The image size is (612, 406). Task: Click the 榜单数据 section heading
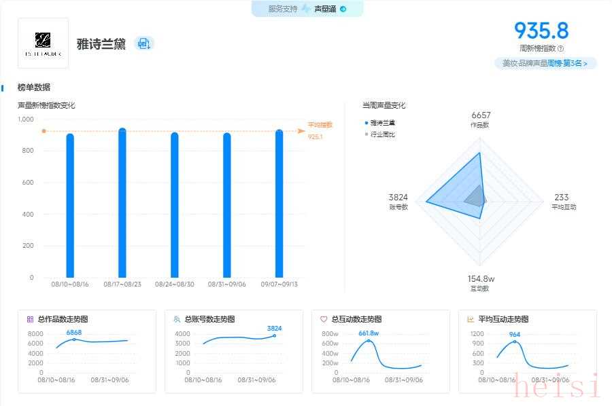(34, 88)
